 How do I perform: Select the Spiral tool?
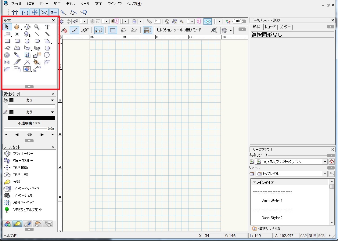(7, 55)
